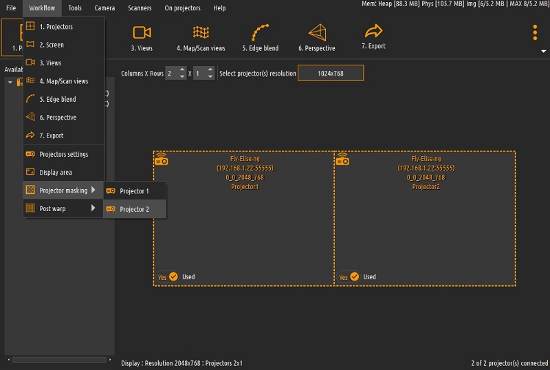550x370 pixels.
Task: Click the Display area icon
Action: click(x=30, y=172)
